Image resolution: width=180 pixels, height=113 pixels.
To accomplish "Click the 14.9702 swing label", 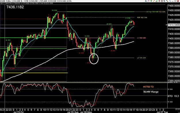I will click(87, 36).
